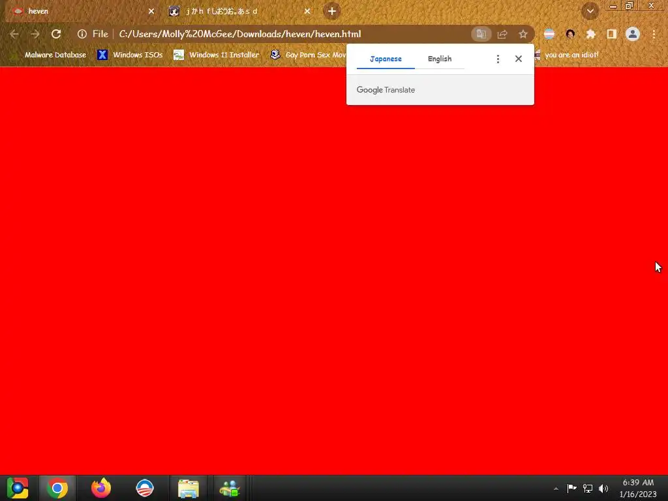The height and width of the screenshot is (501, 668).
Task: Open the volume speaker tray icon
Action: (603, 488)
